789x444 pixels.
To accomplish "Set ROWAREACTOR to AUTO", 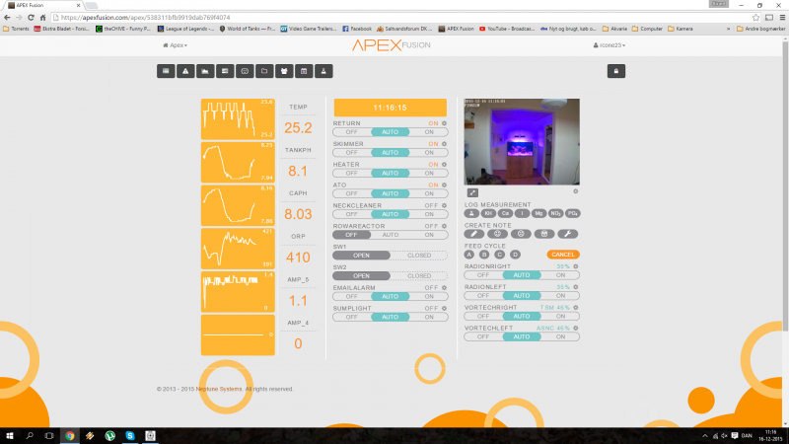I will (390, 235).
